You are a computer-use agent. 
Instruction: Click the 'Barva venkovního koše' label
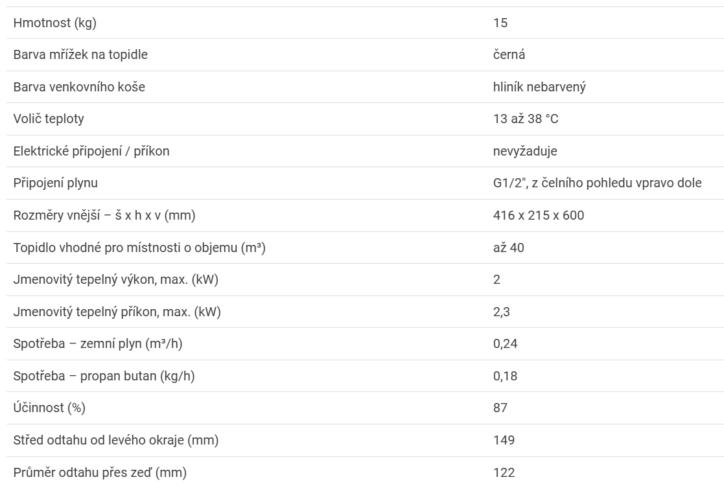click(x=79, y=87)
